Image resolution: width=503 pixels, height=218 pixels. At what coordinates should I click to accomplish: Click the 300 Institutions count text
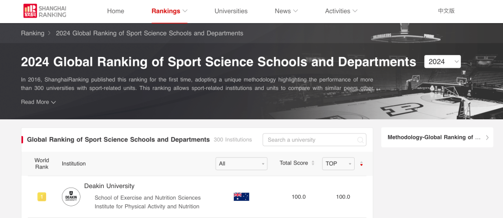232,140
